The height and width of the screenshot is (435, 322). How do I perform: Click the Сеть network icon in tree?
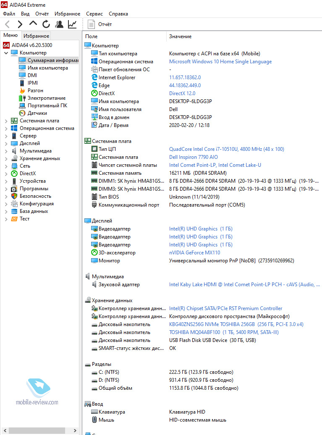pyautogui.click(x=14, y=166)
